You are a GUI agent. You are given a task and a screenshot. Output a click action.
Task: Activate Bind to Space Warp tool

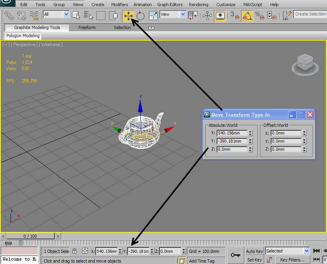point(34,15)
